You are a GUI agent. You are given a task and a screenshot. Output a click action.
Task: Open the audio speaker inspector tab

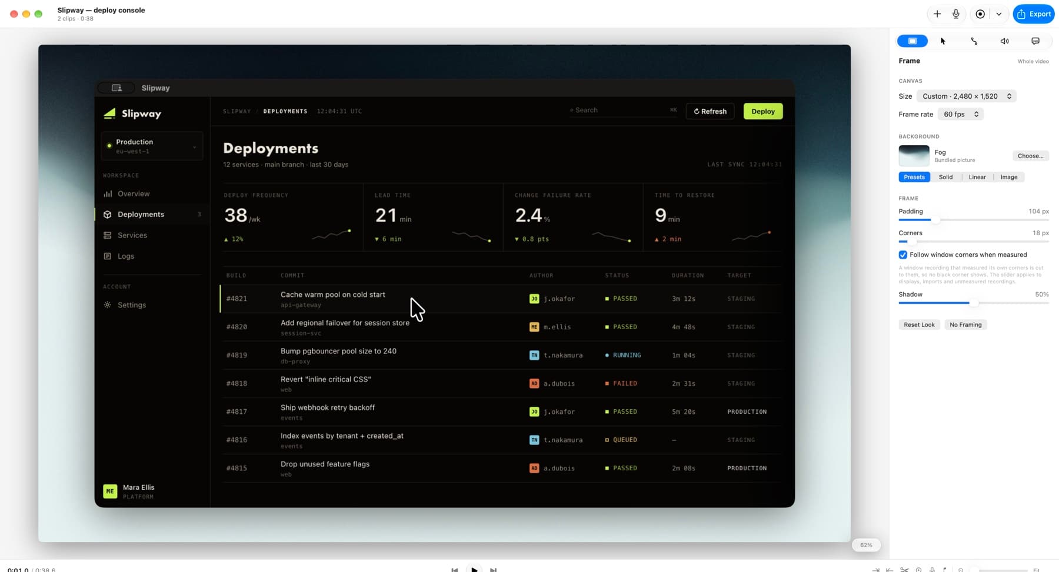(x=1004, y=41)
